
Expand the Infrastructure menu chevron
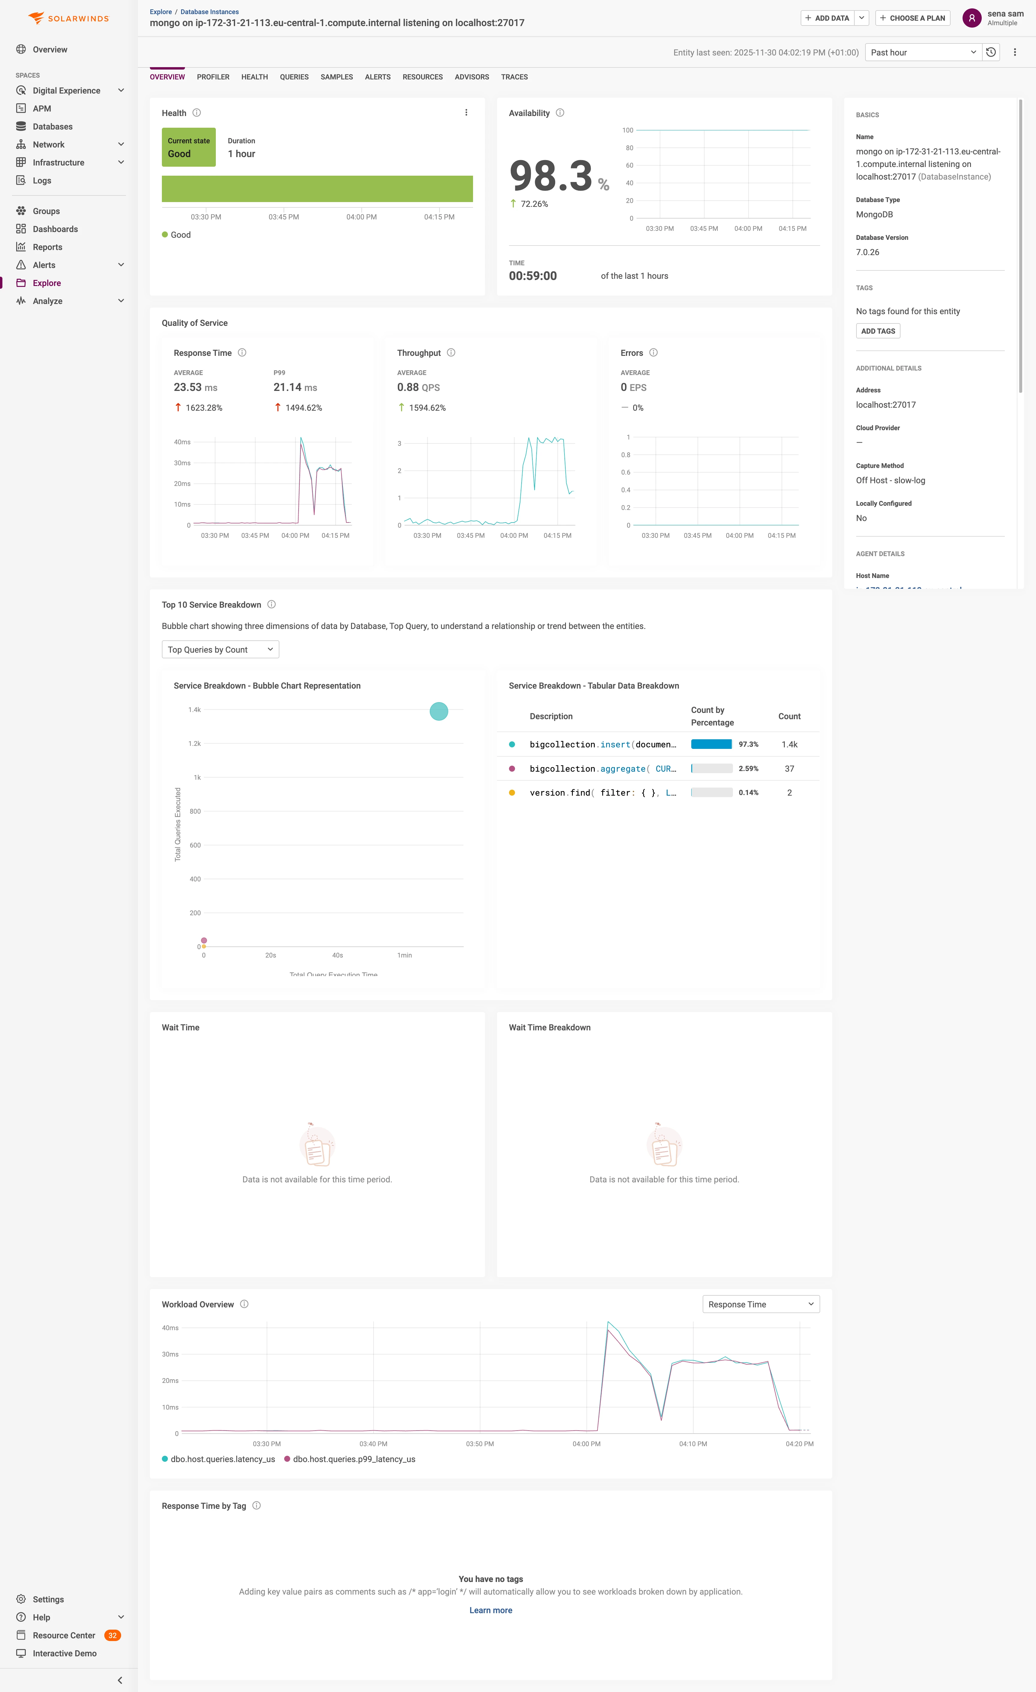pos(121,163)
